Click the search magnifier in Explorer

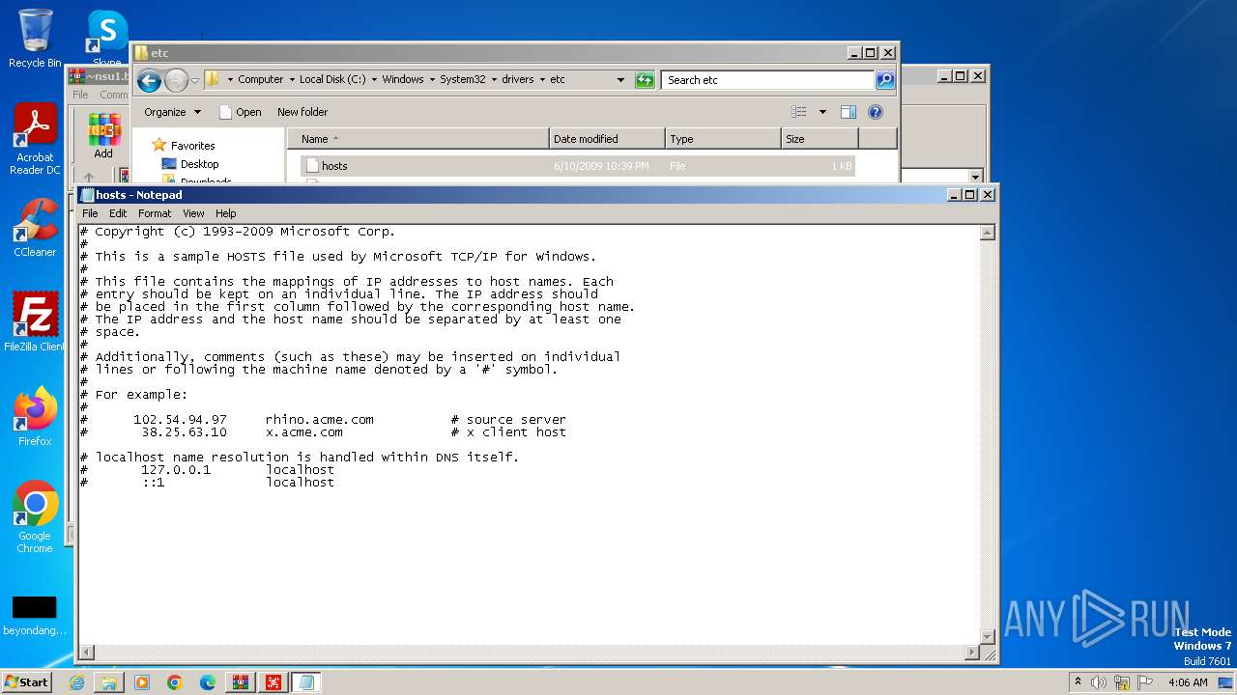click(x=885, y=80)
